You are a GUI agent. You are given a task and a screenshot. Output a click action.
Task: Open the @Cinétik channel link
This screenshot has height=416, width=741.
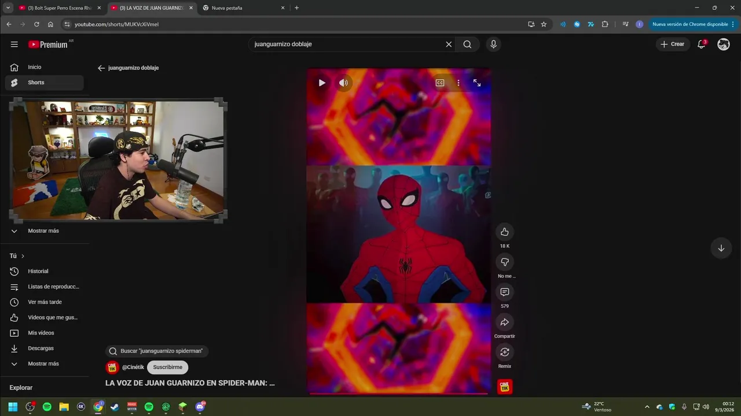point(133,367)
